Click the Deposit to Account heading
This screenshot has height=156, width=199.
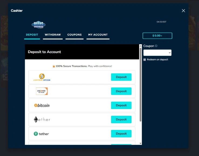[44, 52]
